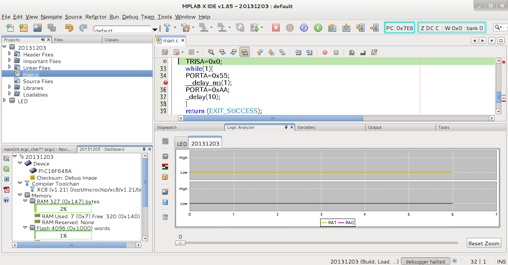Click the Comment lines icon
The image size is (508, 265).
(352, 52)
